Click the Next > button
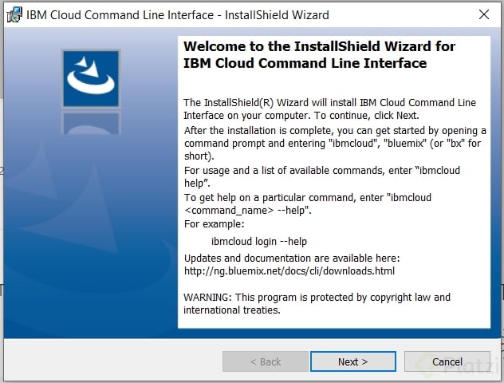 [353, 361]
